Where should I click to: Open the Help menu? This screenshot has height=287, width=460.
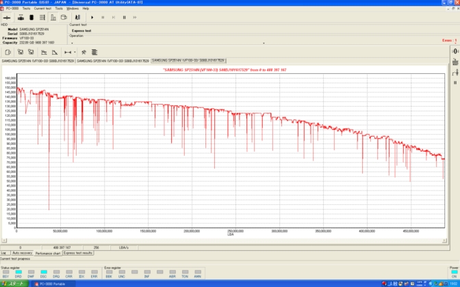point(86,8)
